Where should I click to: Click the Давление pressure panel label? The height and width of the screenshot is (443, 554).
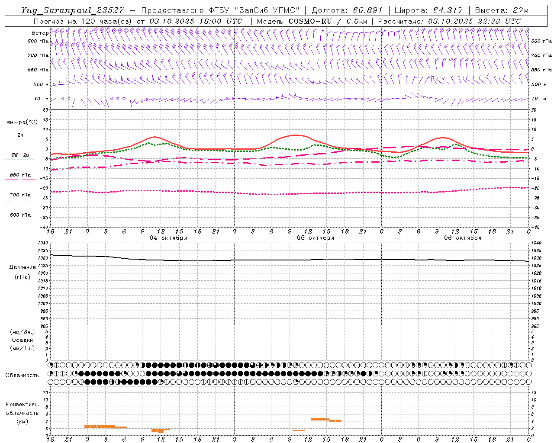pyautogui.click(x=23, y=267)
